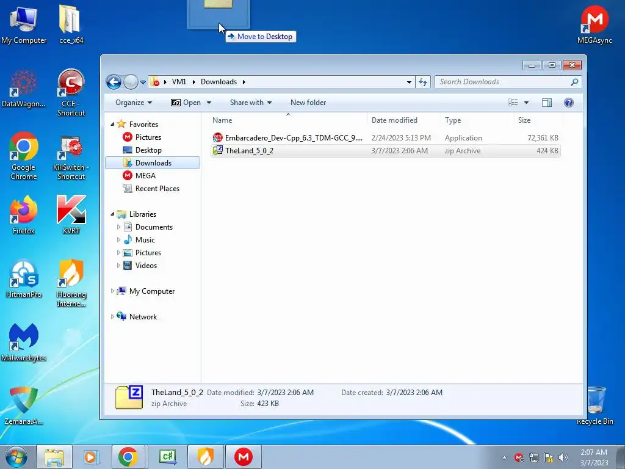Expand My Computer in navigation pane

tap(112, 291)
